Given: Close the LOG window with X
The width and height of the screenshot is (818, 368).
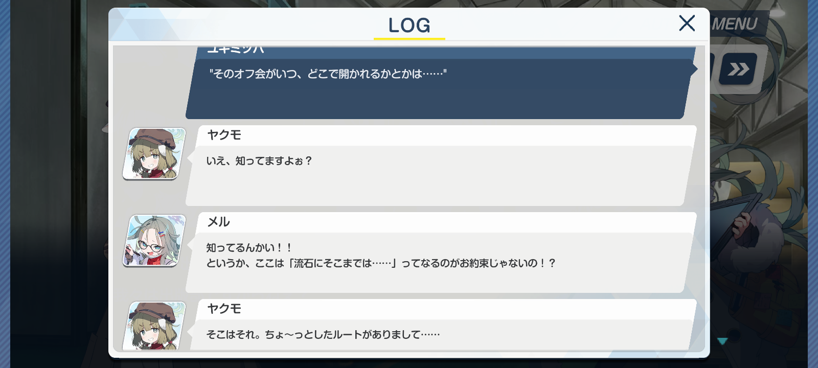Looking at the screenshot, I should (687, 23).
